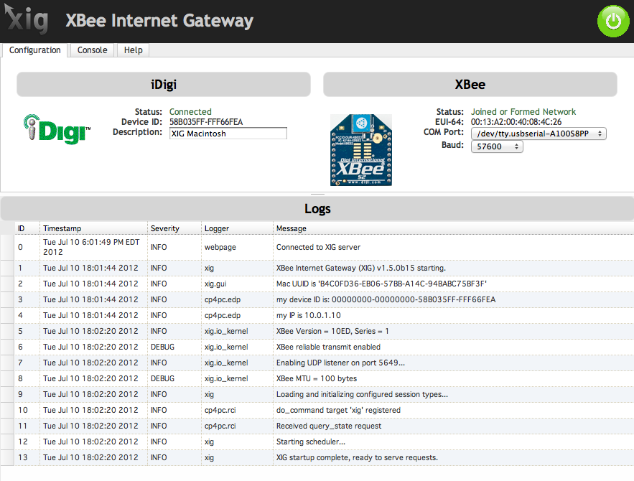Click the xig logo in header
This screenshot has width=634, height=481.
click(27, 19)
